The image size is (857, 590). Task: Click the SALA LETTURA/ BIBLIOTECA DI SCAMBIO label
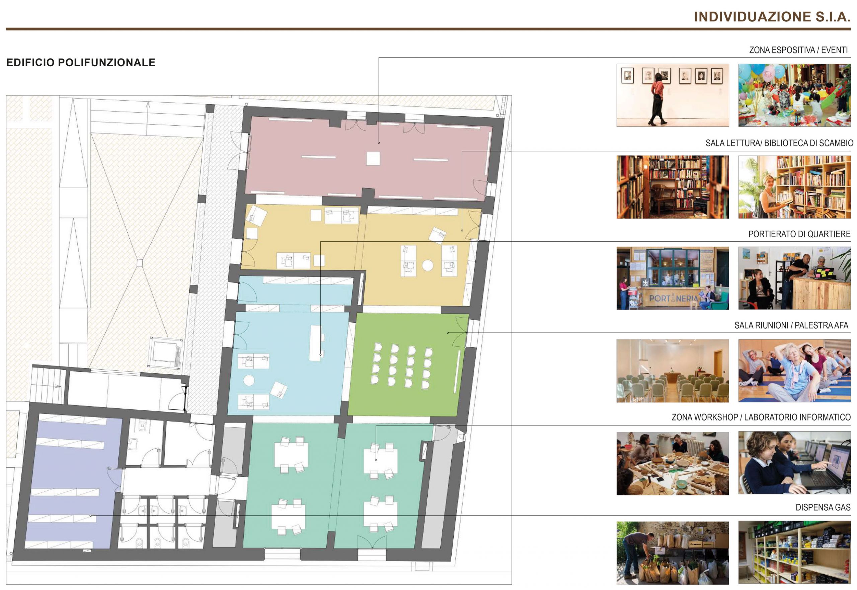[x=779, y=143]
